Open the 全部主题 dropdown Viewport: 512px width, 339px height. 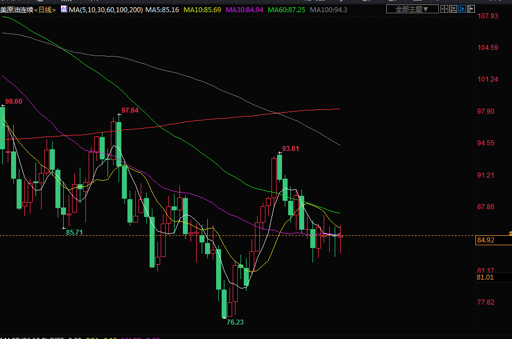(416, 9)
